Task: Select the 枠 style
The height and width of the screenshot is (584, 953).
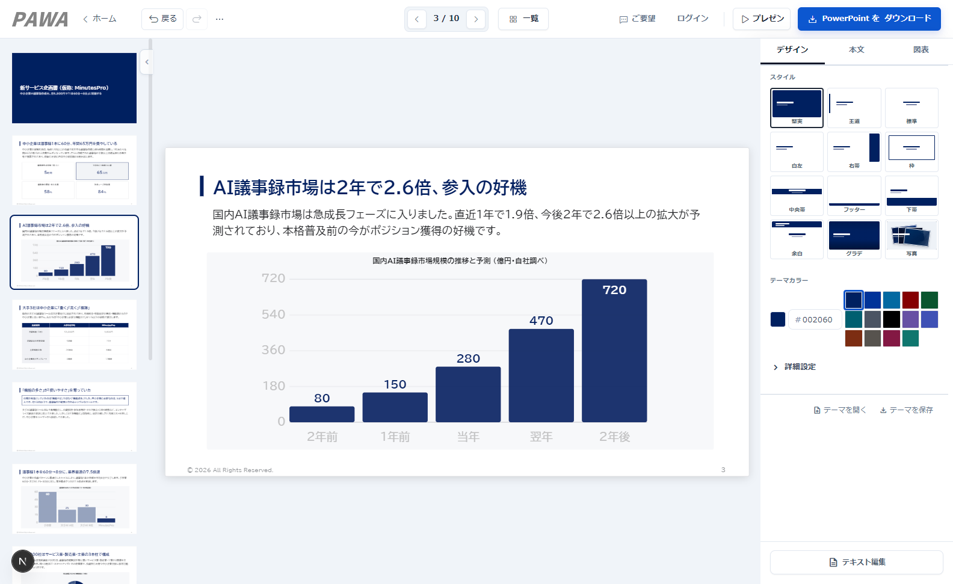Action: (911, 152)
